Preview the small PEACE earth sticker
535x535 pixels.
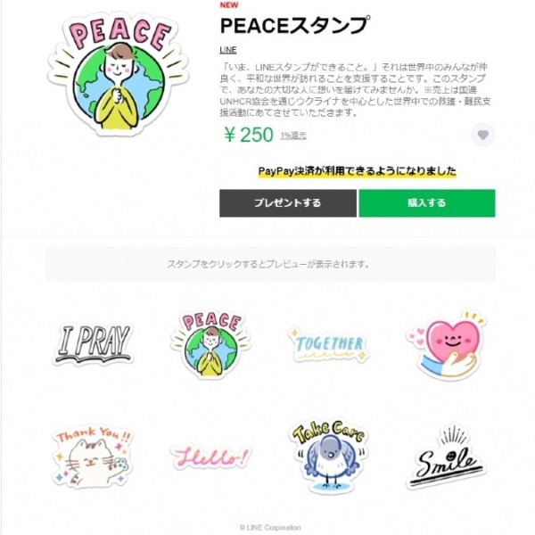[211, 344]
